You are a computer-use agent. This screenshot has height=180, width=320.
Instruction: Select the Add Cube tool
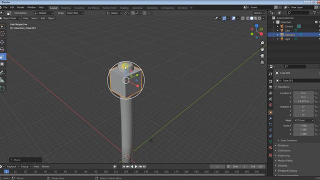point(2,88)
